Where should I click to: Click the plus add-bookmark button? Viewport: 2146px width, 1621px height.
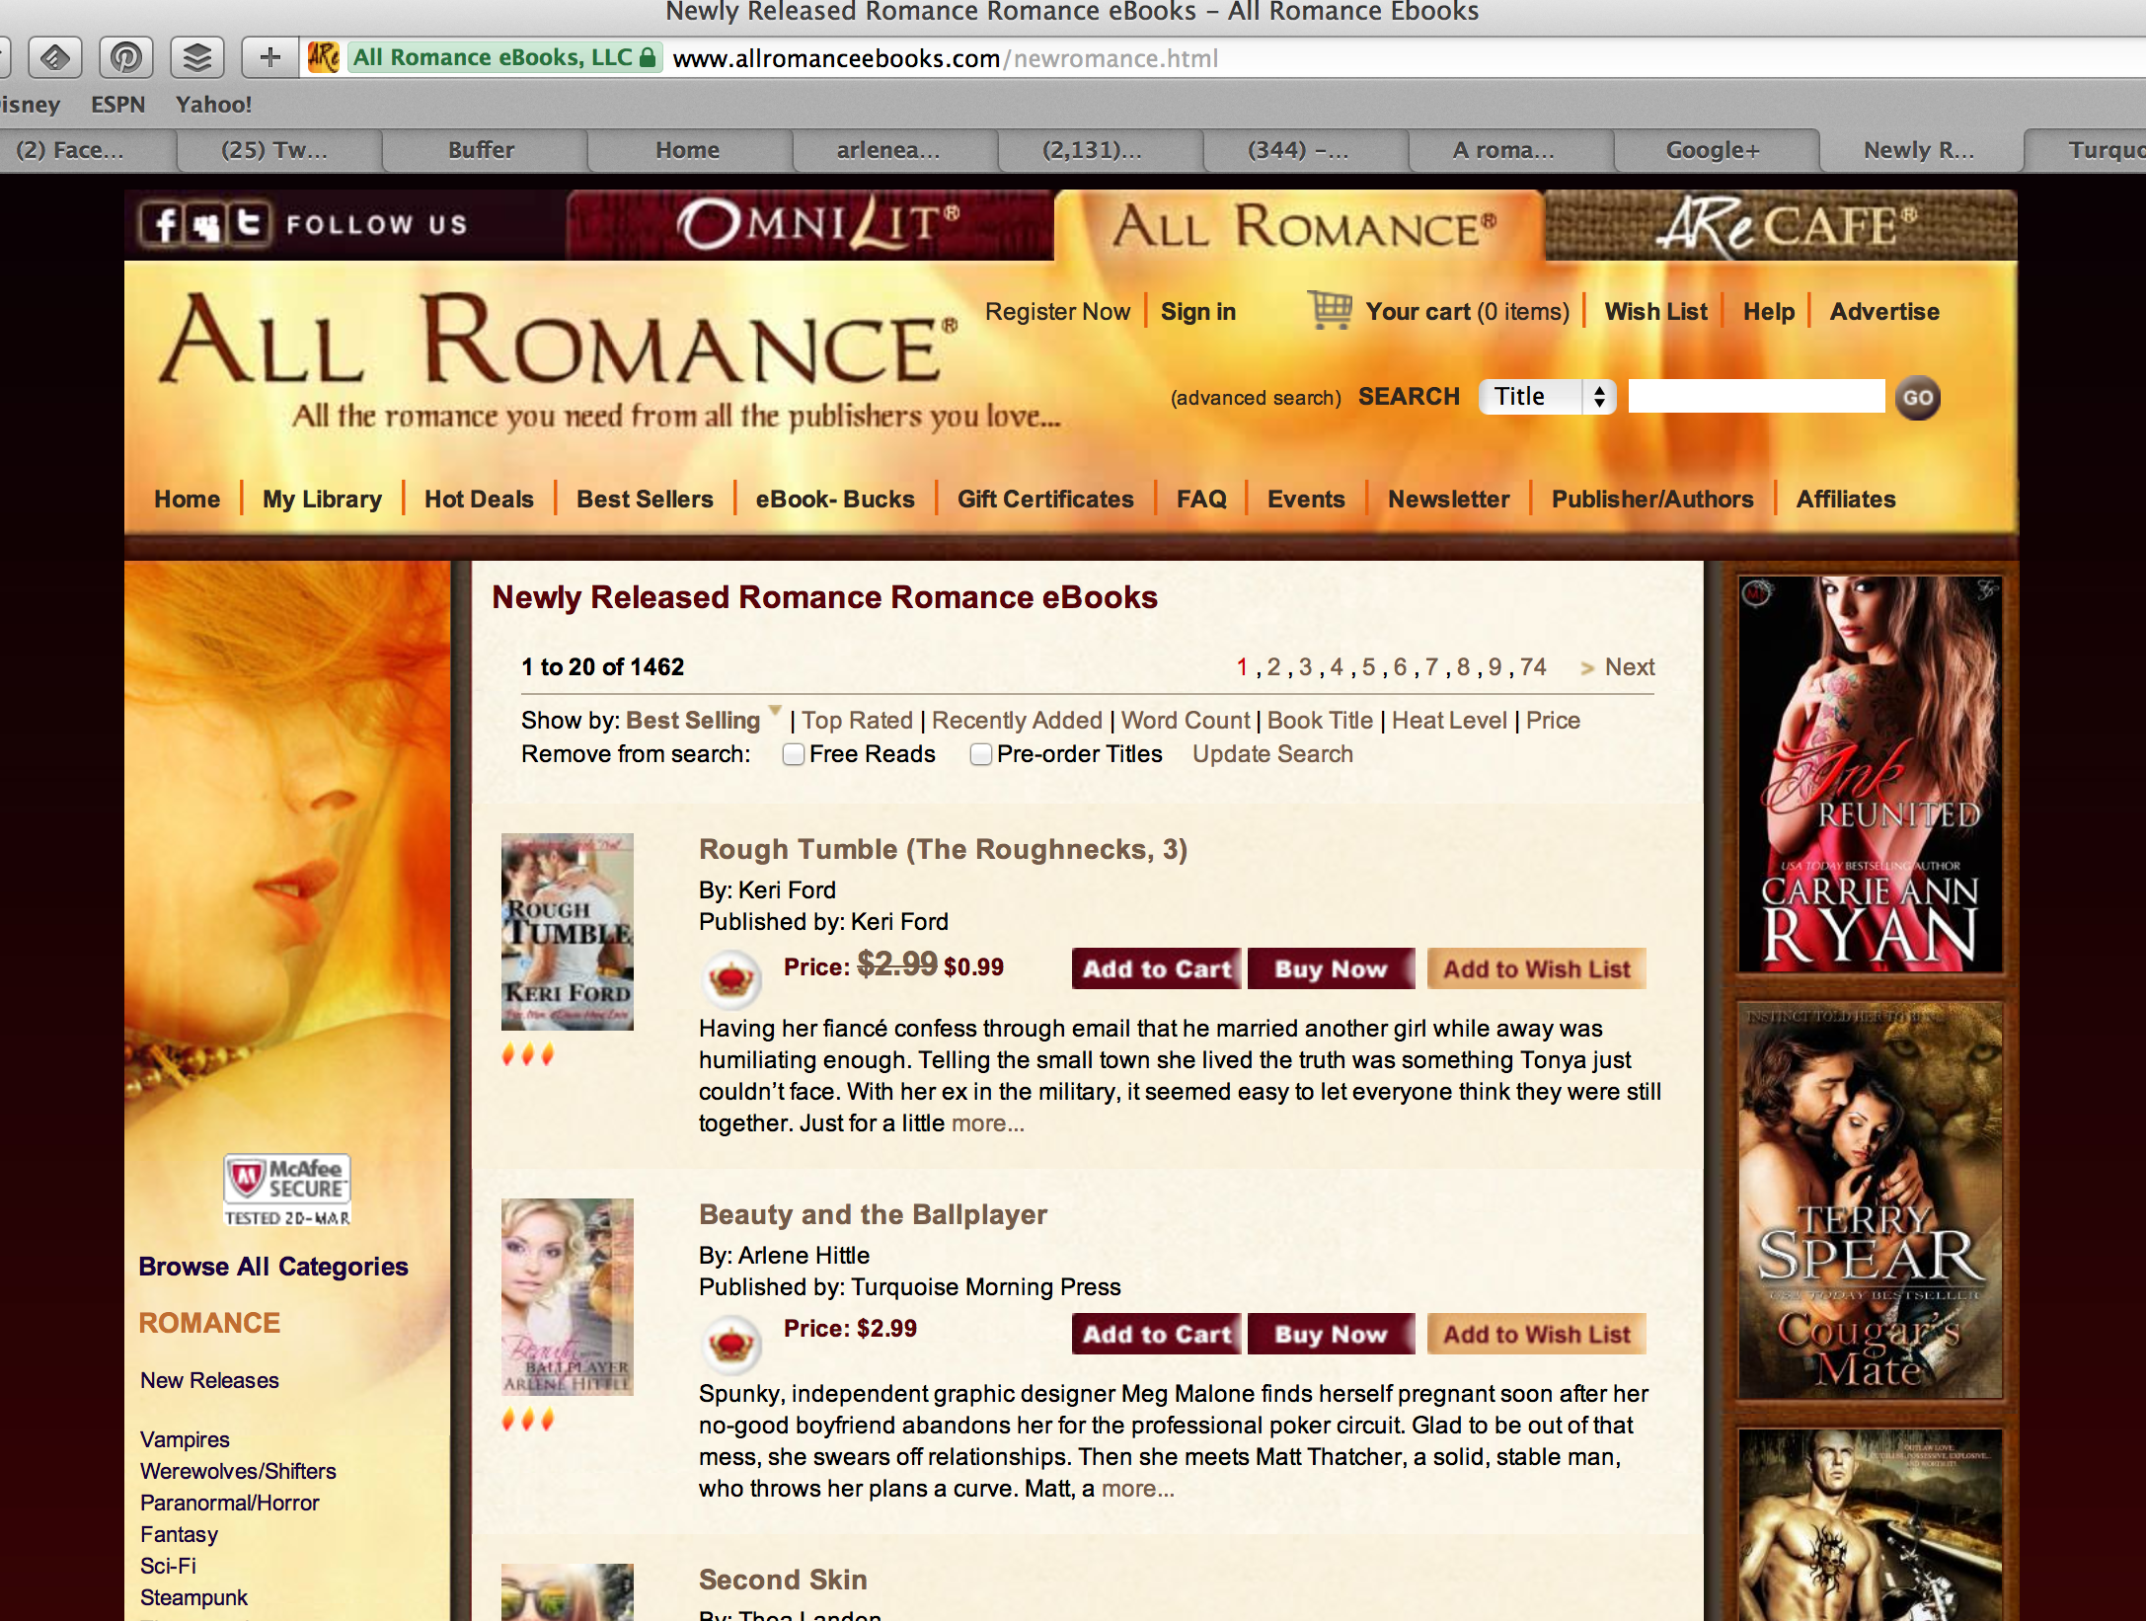click(x=269, y=57)
